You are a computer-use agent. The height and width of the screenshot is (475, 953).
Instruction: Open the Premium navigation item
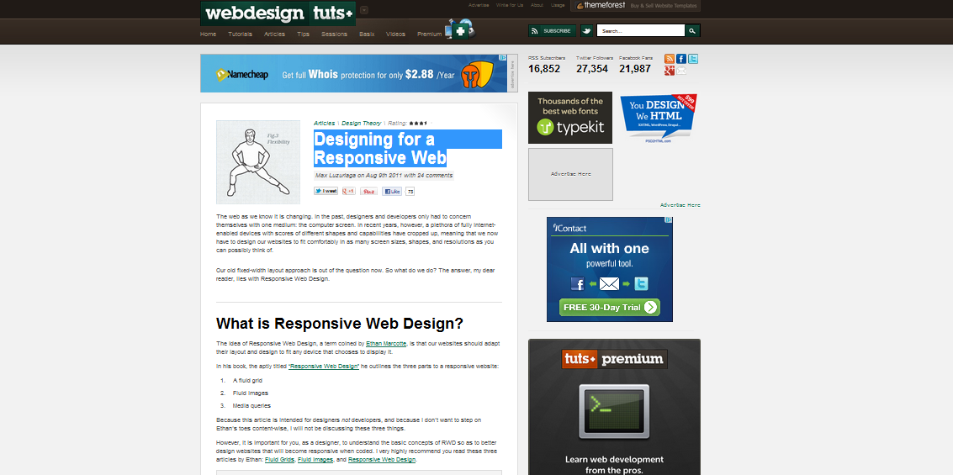coord(429,34)
